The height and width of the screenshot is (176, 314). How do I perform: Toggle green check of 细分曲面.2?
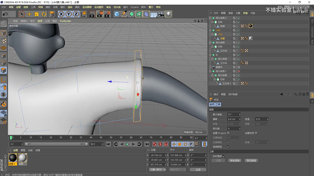coord(239,18)
